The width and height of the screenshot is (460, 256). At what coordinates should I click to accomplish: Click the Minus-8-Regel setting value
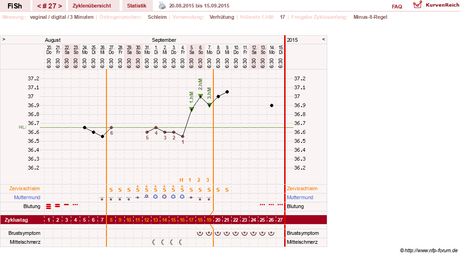point(370,17)
